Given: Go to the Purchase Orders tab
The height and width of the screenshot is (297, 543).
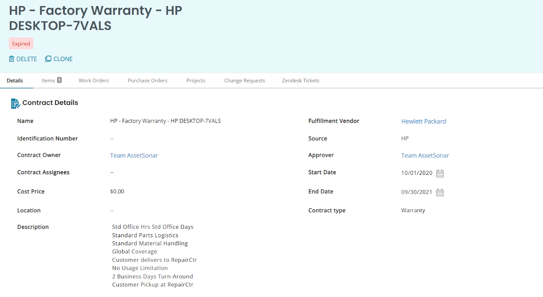Looking at the screenshot, I should tap(148, 81).
